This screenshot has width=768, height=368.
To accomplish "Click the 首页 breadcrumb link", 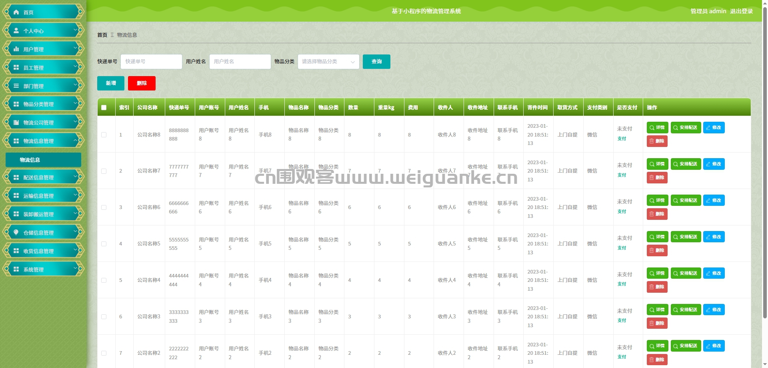I will point(102,35).
